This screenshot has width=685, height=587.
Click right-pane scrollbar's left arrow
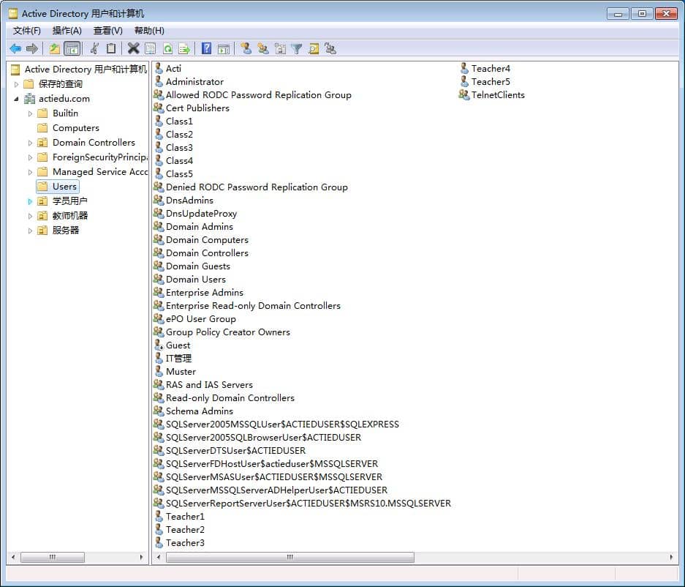click(158, 557)
